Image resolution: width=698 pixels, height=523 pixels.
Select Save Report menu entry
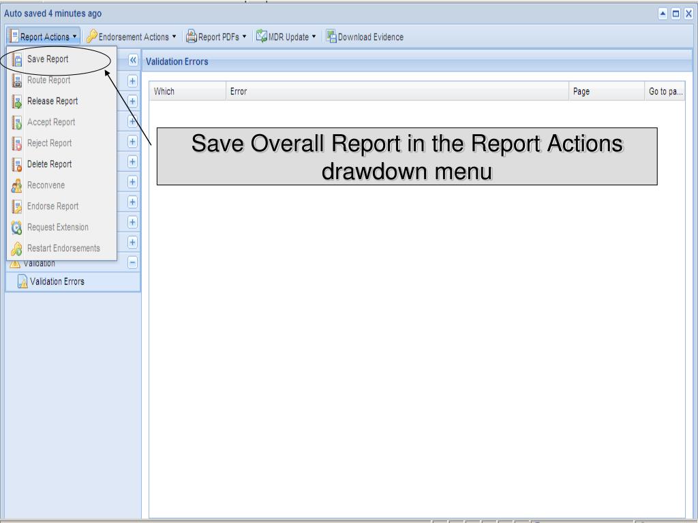61,59
